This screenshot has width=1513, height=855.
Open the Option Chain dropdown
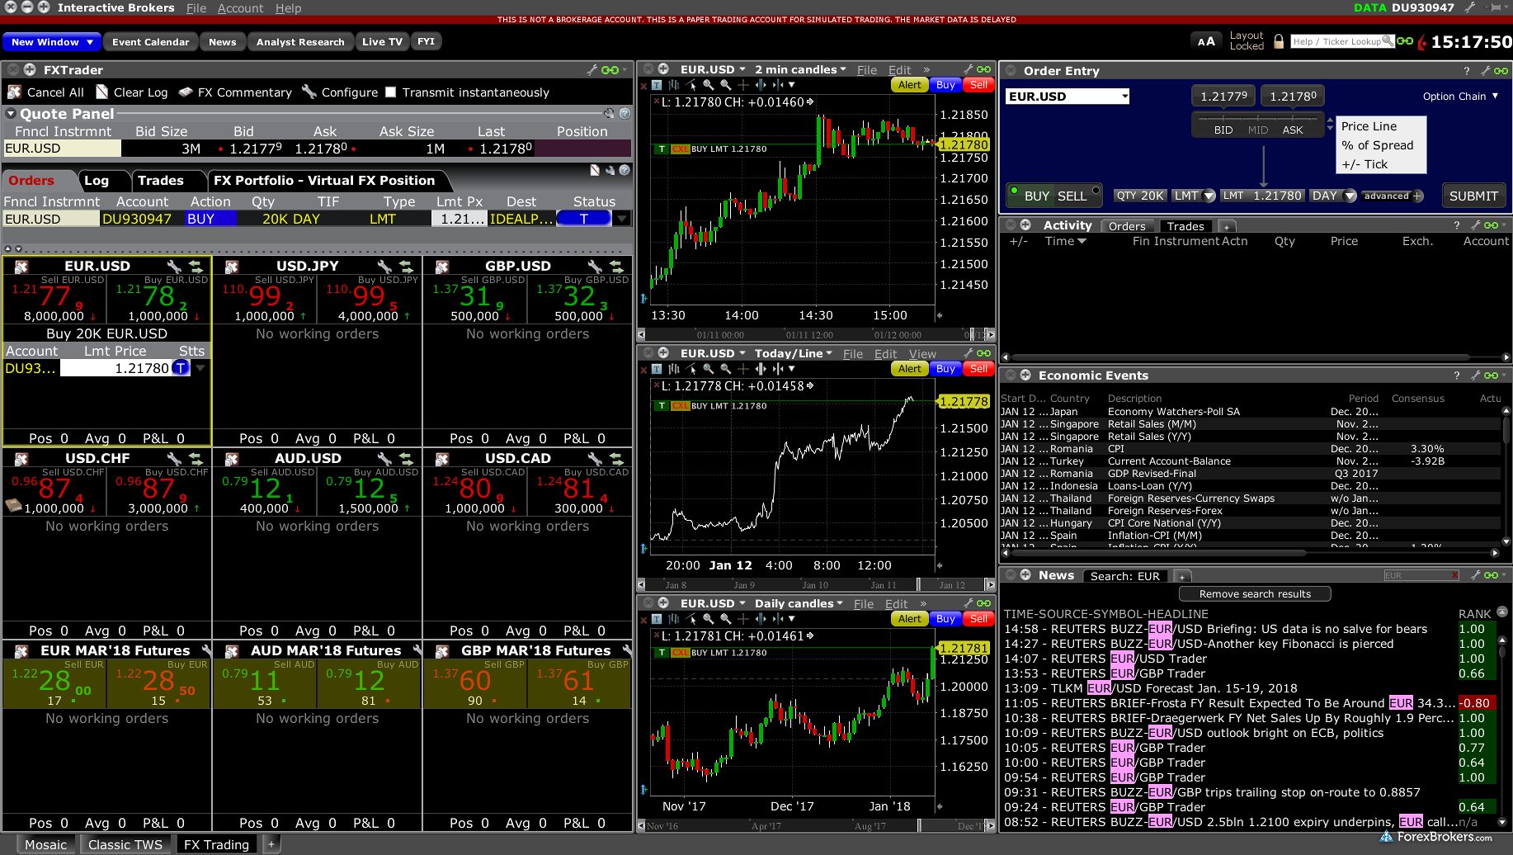point(1459,96)
